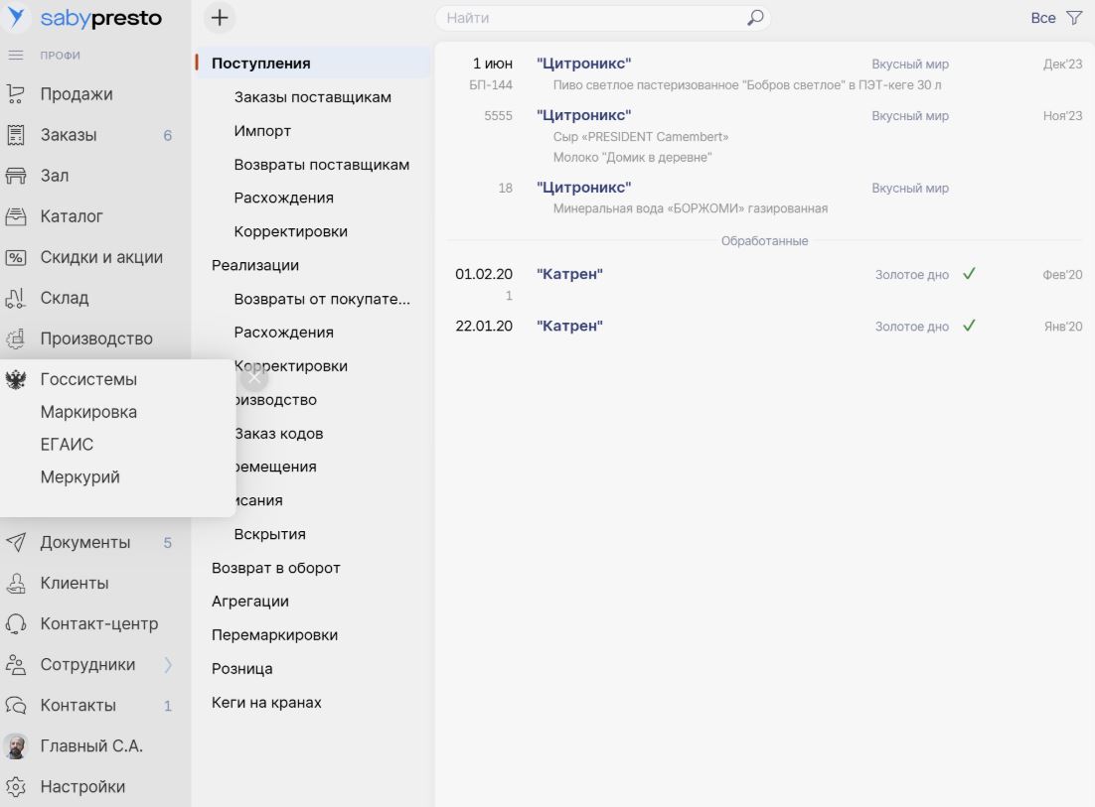Image resolution: width=1095 pixels, height=807 pixels.
Task: Click the green check on 01.02.20 Катрен row
Action: [969, 274]
